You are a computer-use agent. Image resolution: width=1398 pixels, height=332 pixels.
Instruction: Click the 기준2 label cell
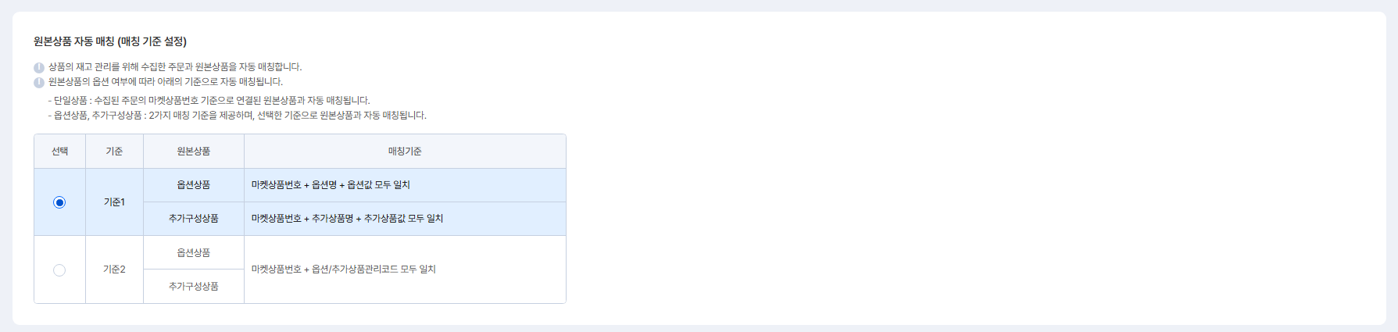(x=114, y=270)
